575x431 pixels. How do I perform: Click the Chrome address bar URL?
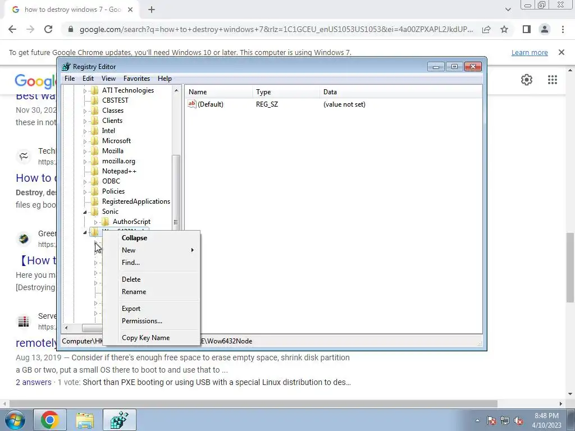276,29
